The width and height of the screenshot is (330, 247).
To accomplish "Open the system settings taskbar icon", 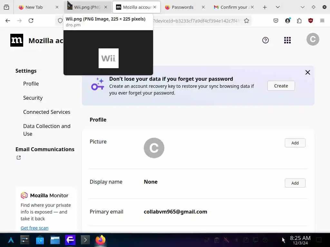I will pyautogui.click(x=24, y=240).
